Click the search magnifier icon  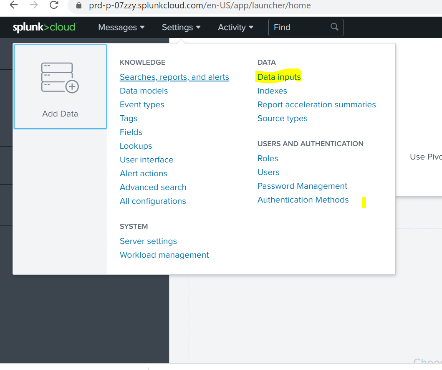coord(334,27)
